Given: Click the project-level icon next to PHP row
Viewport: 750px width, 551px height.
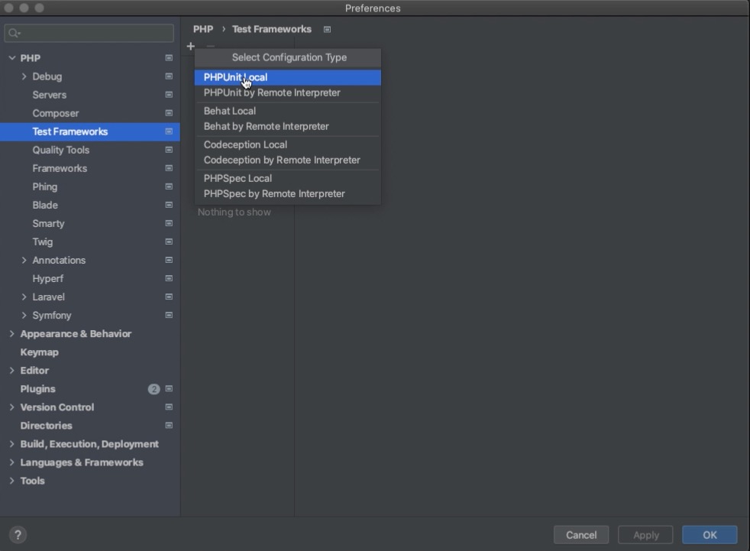Looking at the screenshot, I should pos(169,58).
